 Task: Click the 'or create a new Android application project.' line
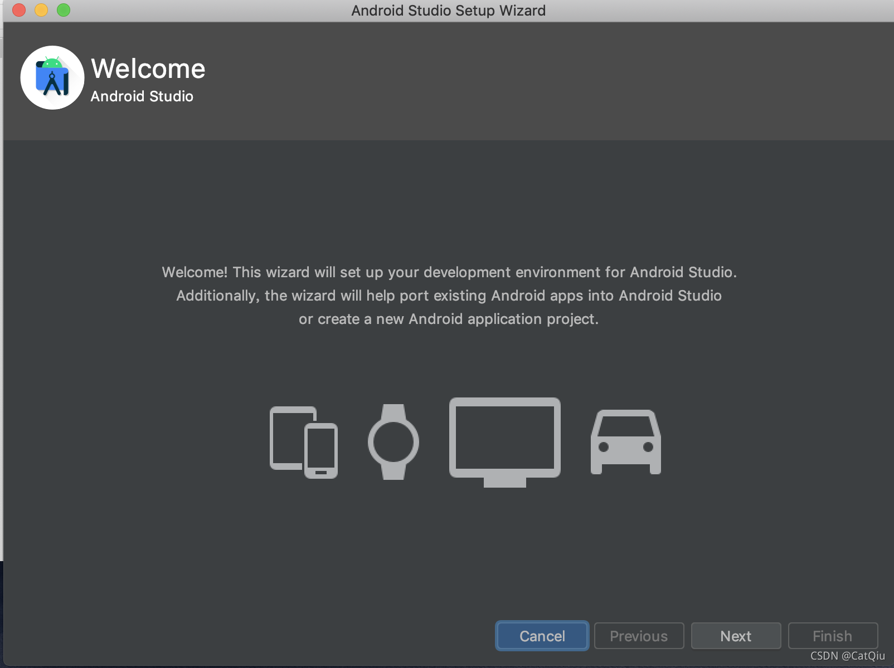449,319
